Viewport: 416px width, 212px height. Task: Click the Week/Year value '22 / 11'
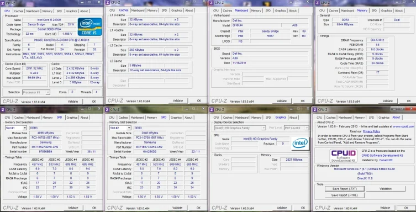point(196,152)
